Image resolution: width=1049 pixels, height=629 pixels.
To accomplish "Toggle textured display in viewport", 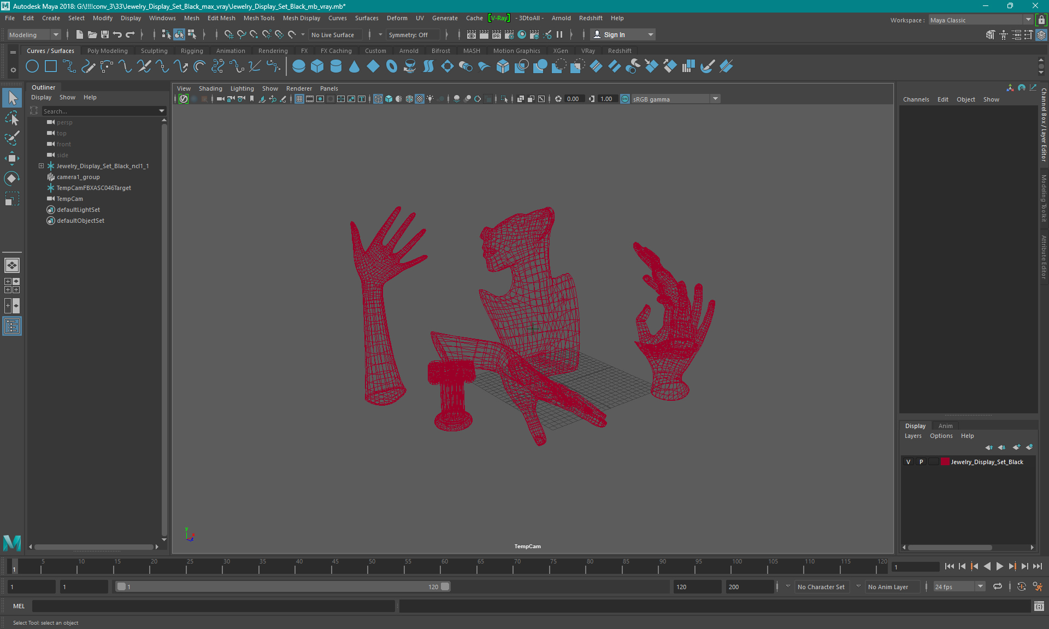I will click(x=420, y=99).
